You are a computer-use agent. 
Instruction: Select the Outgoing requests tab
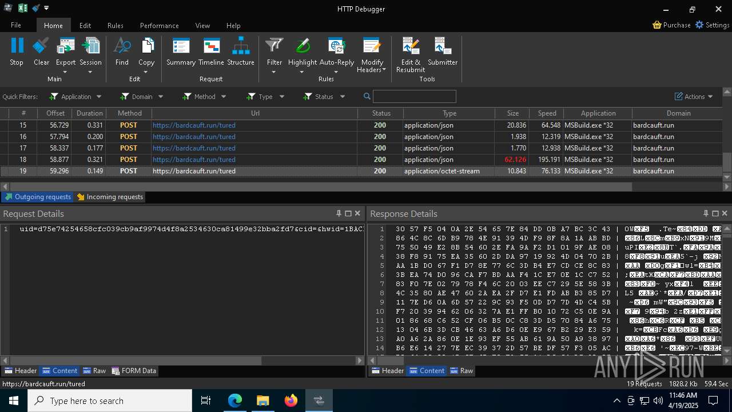38,197
